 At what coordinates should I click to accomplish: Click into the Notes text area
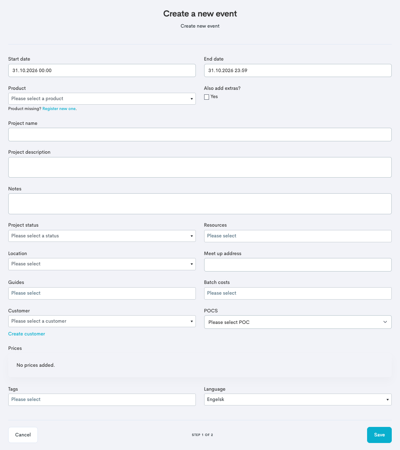pos(200,204)
